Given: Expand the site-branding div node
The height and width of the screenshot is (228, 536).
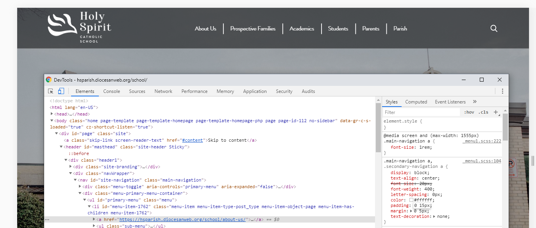Looking at the screenshot, I should click(x=71, y=167).
